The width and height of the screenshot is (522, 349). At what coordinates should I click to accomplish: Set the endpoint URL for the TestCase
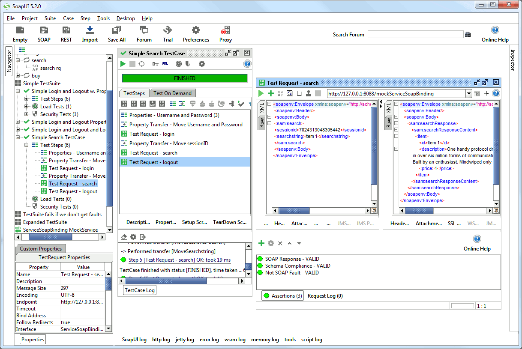tap(165, 64)
